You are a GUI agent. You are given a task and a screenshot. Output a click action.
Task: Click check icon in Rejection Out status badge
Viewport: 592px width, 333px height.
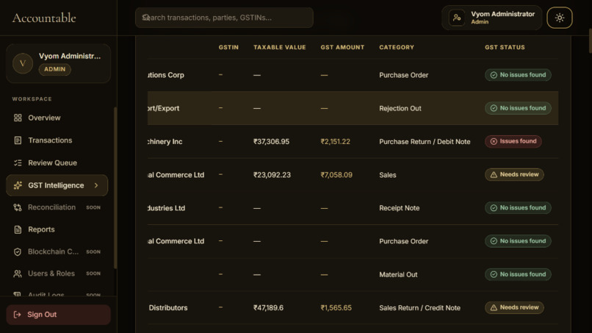coord(494,108)
